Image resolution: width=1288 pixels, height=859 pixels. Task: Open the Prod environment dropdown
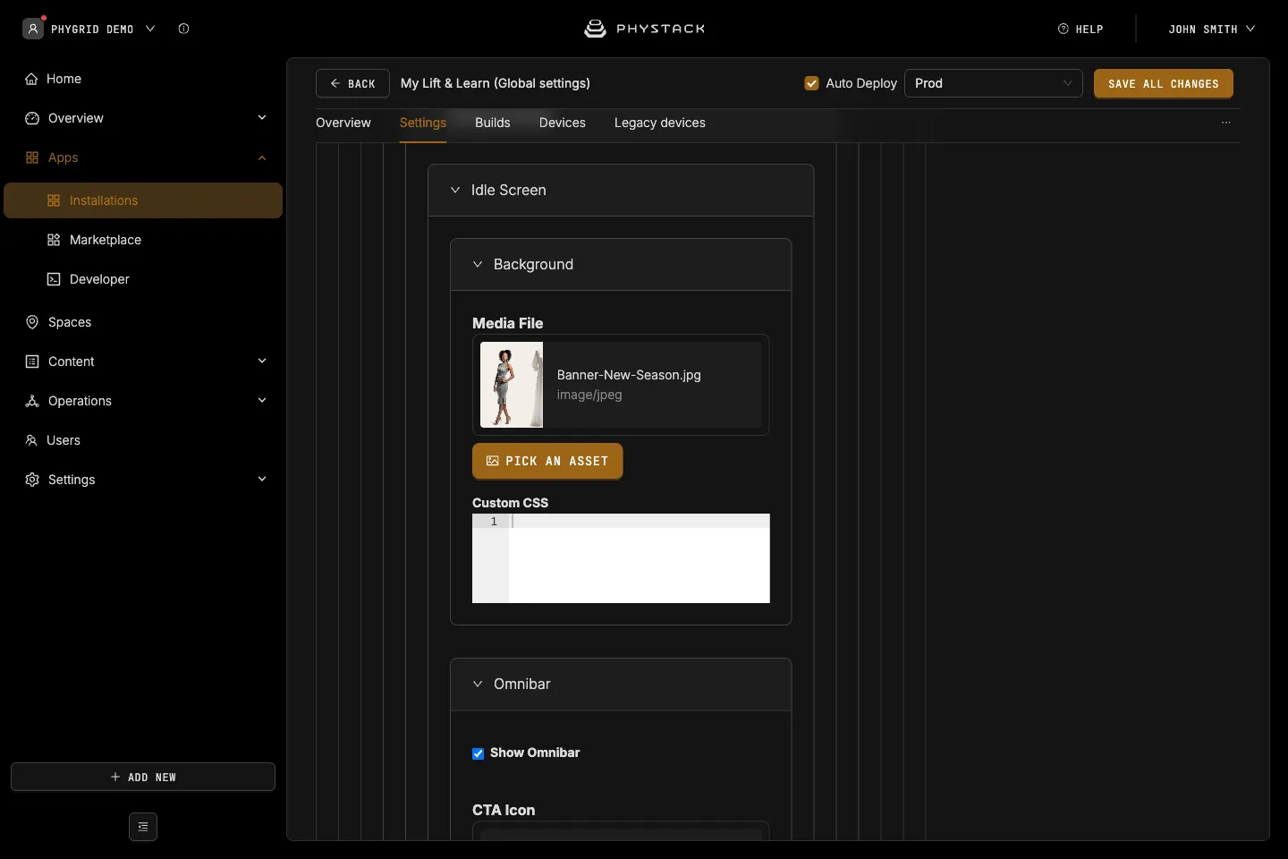click(994, 83)
